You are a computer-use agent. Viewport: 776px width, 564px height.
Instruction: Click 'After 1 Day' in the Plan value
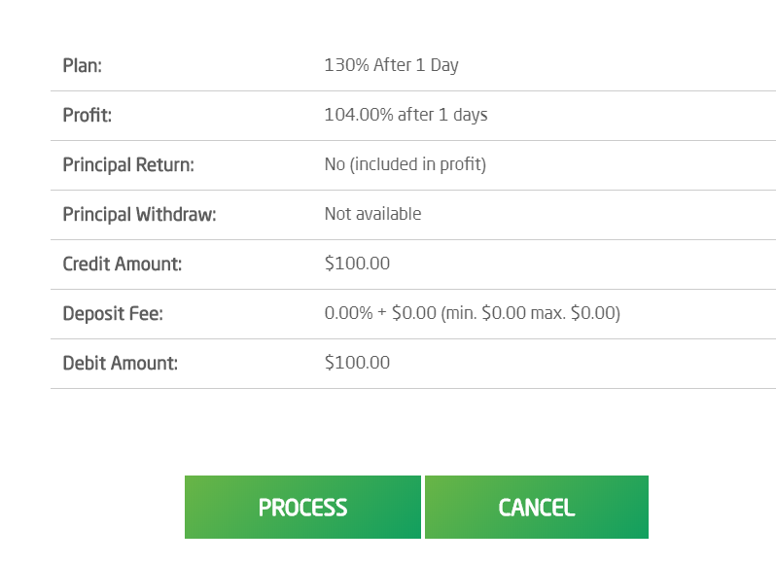[416, 66]
